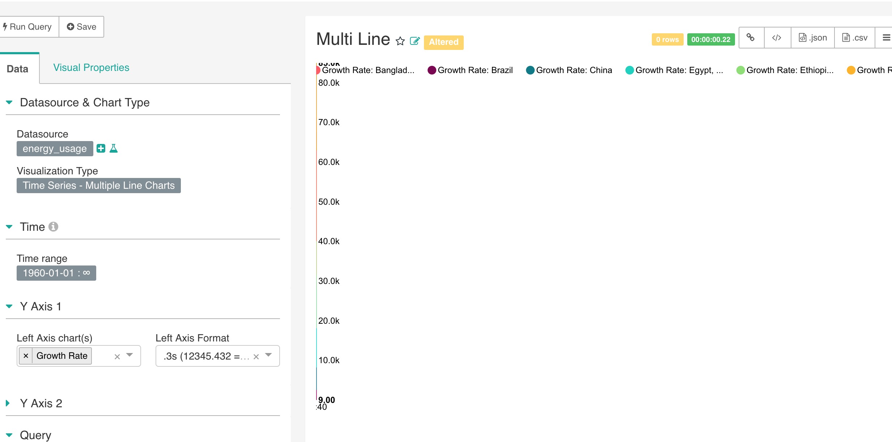Click the Run Query button

[27, 26]
